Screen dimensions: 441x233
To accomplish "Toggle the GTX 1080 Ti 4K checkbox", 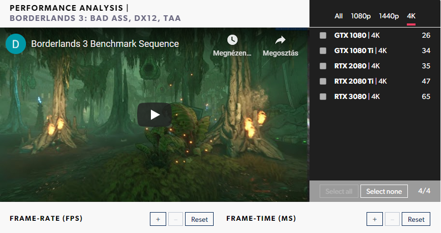I will coord(323,50).
